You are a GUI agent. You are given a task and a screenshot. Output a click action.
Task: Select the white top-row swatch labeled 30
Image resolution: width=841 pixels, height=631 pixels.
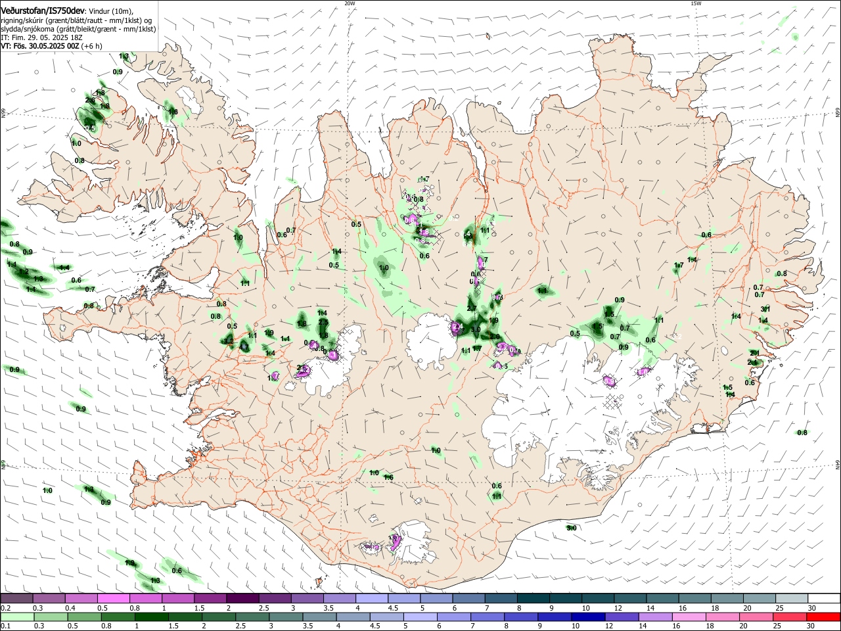pyautogui.click(x=823, y=598)
